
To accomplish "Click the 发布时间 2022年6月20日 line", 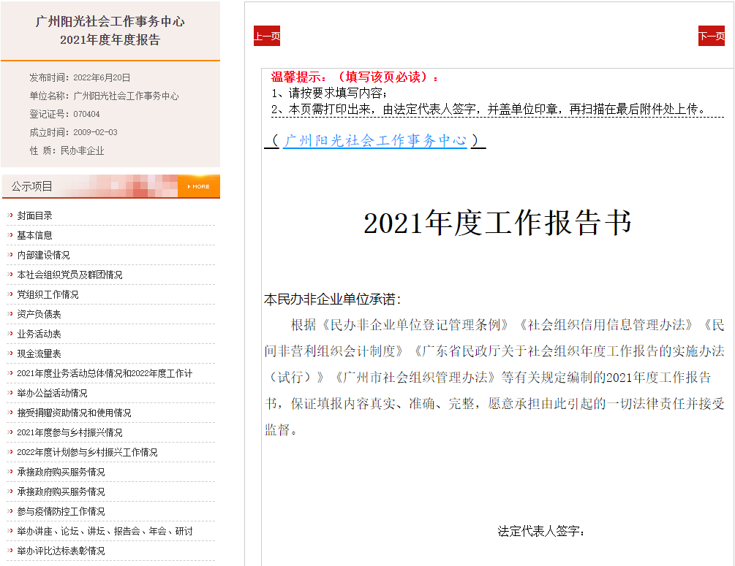I will point(80,77).
